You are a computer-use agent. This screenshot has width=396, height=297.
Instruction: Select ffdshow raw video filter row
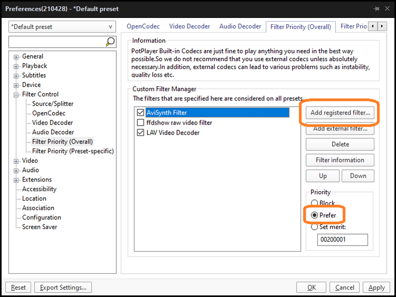pos(179,122)
